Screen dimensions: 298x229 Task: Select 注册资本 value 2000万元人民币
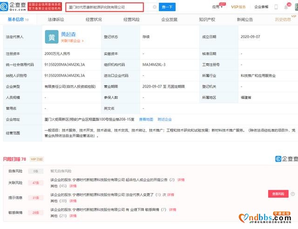click(57, 54)
